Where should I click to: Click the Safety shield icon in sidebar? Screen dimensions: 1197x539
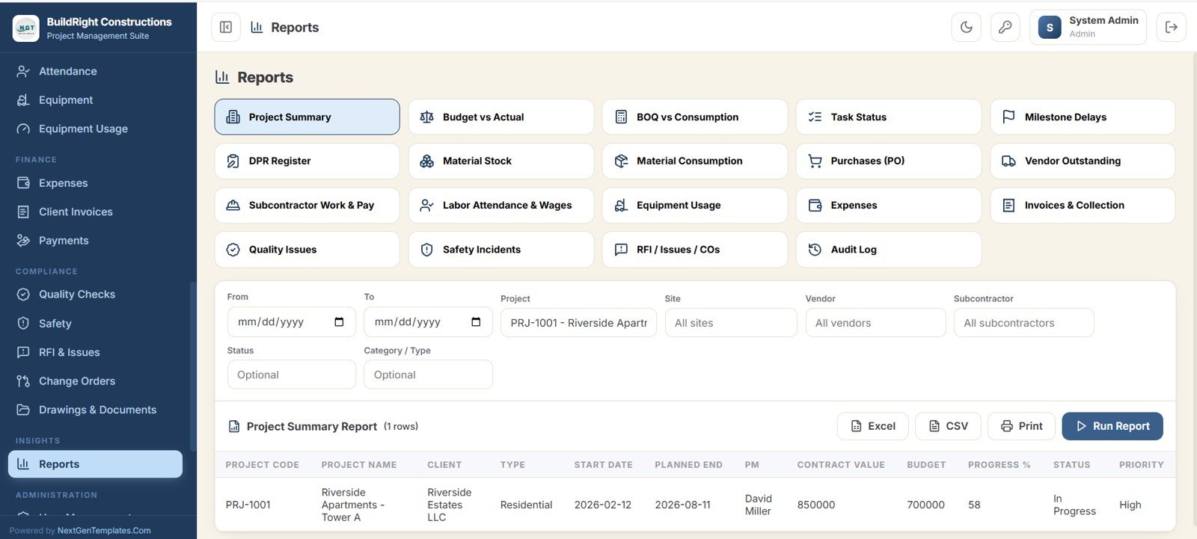pyautogui.click(x=23, y=324)
